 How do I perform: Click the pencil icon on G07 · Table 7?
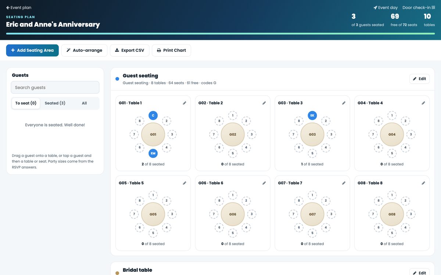coord(344,183)
